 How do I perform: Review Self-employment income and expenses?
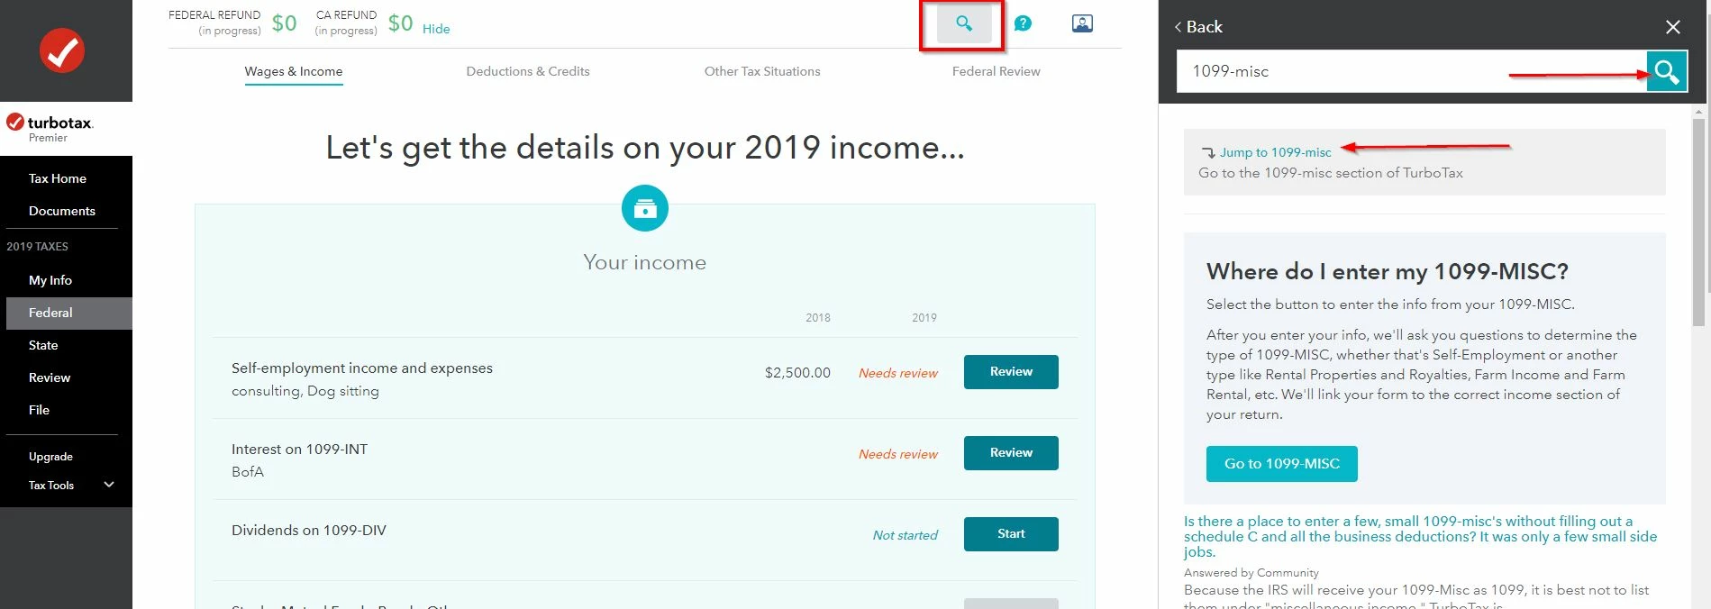1011,372
